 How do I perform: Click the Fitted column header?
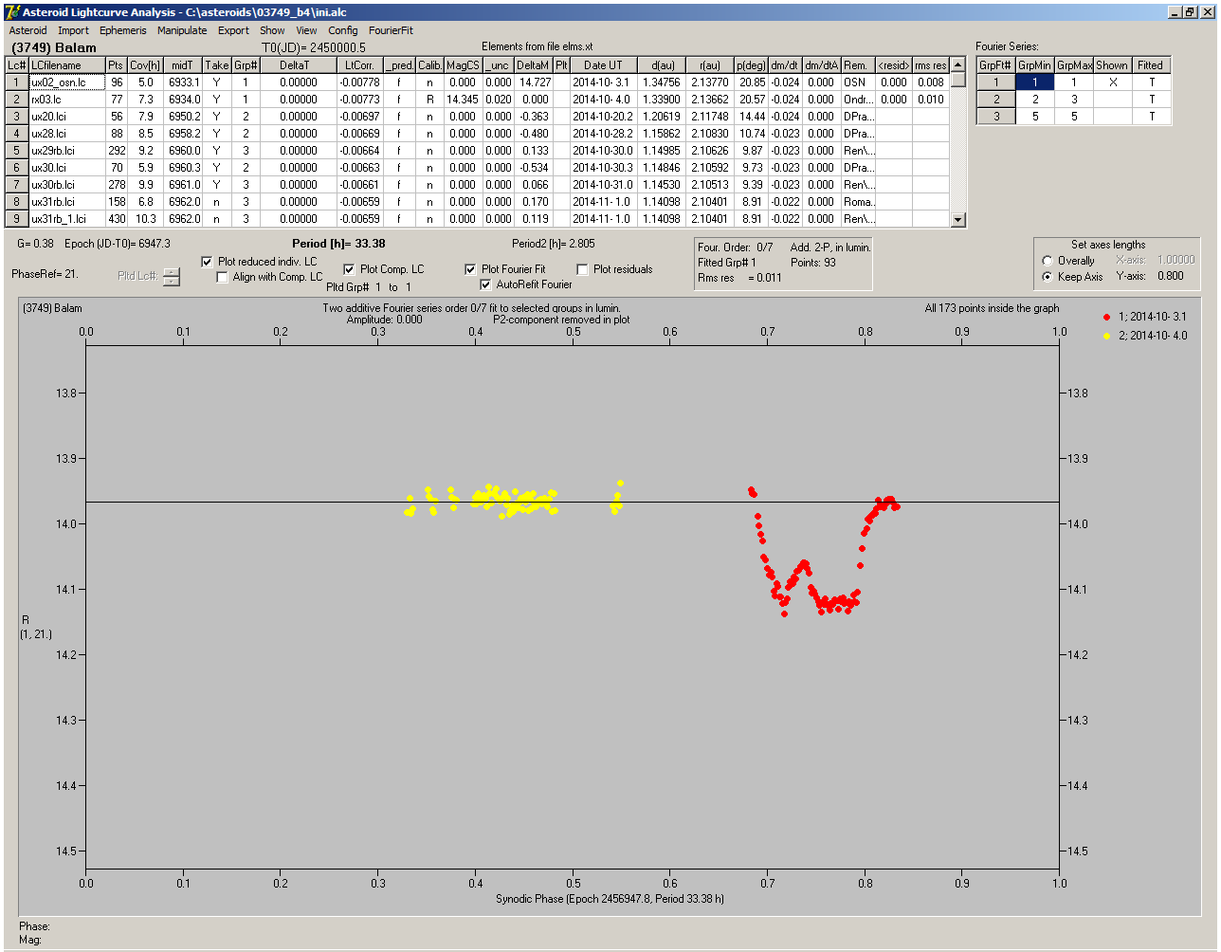click(1150, 65)
